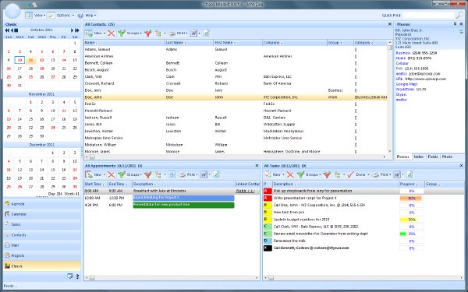Click the New appointment icon in All Appointments toolbar
The width and height of the screenshot is (468, 292).
point(89,174)
